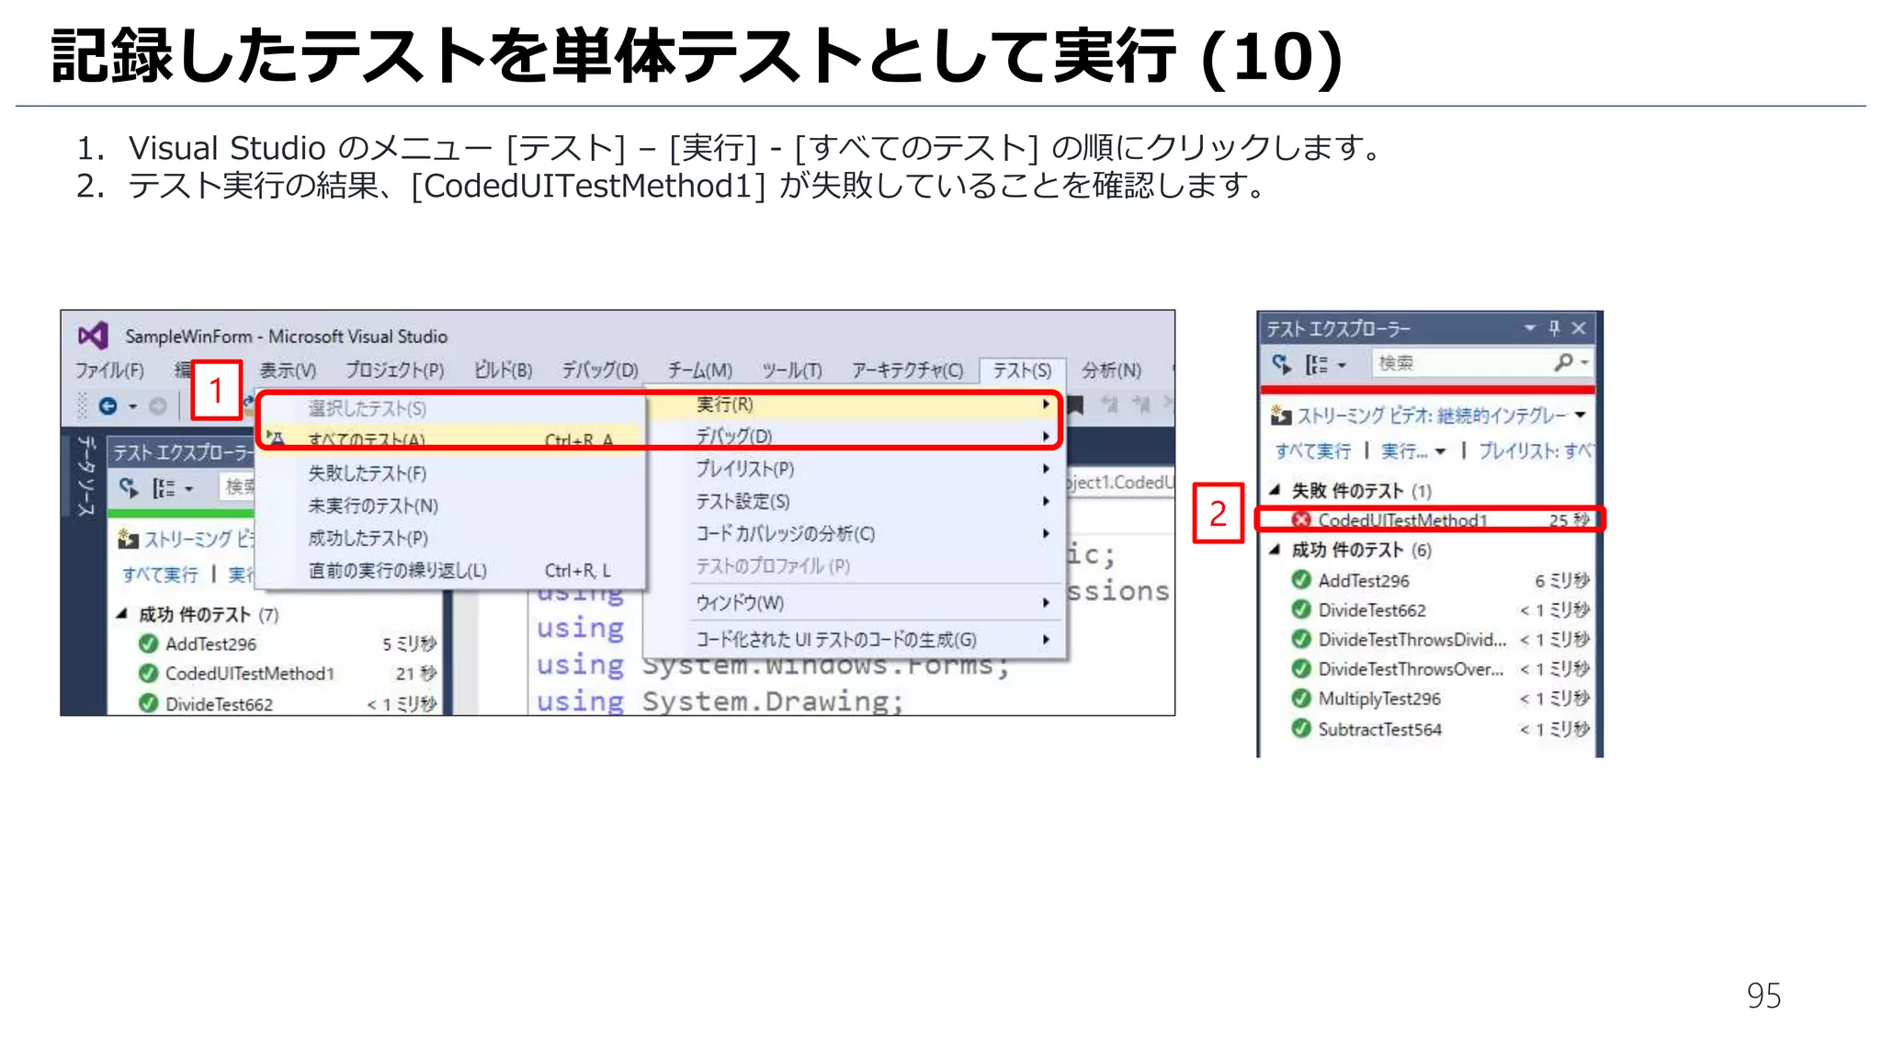Select the デバッグ(D) entry in the テスト menu
The width and height of the screenshot is (1882, 1059).
[x=855, y=436]
